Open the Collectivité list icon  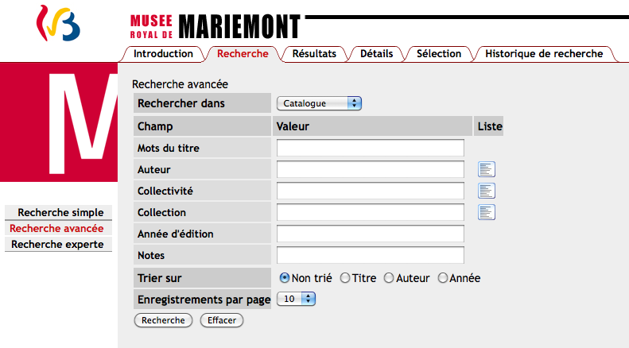tap(487, 191)
